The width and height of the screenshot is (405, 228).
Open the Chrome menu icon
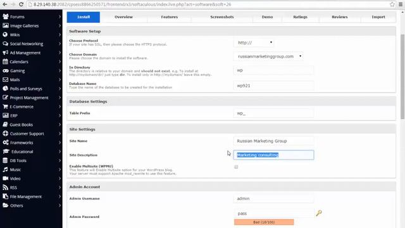(x=401, y=4)
